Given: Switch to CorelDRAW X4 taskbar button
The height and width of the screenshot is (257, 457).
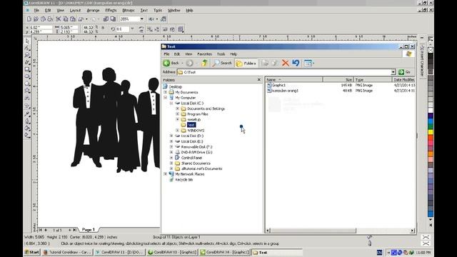Looking at the screenshot, I should pyautogui.click(x=225, y=252).
